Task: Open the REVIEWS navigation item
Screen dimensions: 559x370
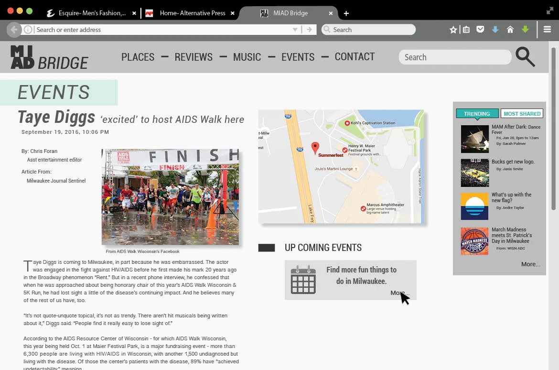Action: [193, 57]
